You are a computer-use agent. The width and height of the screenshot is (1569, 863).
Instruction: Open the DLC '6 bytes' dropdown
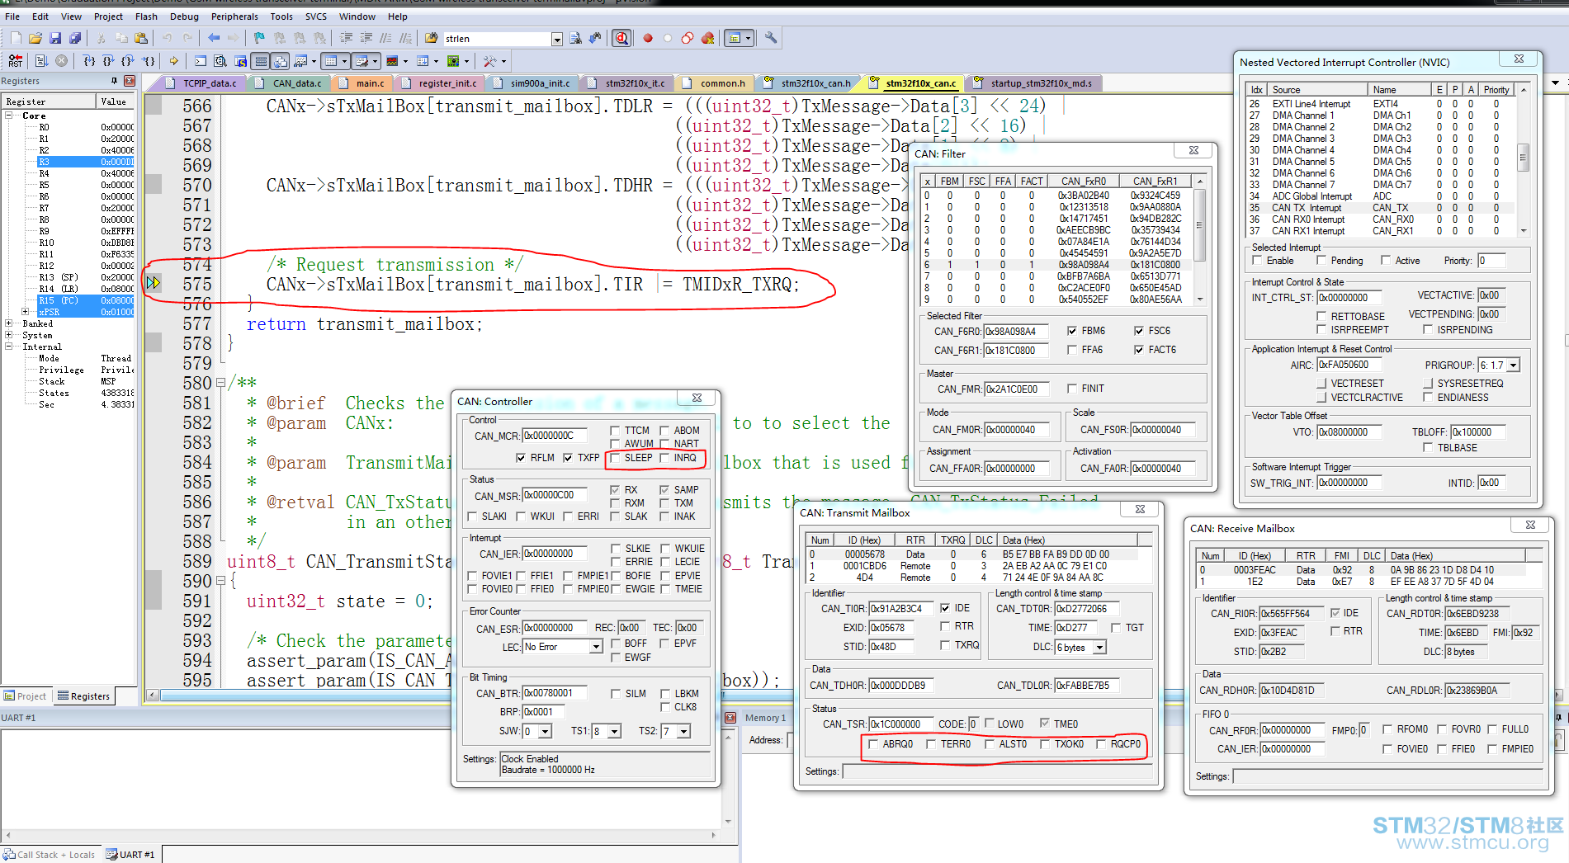pos(1099,648)
